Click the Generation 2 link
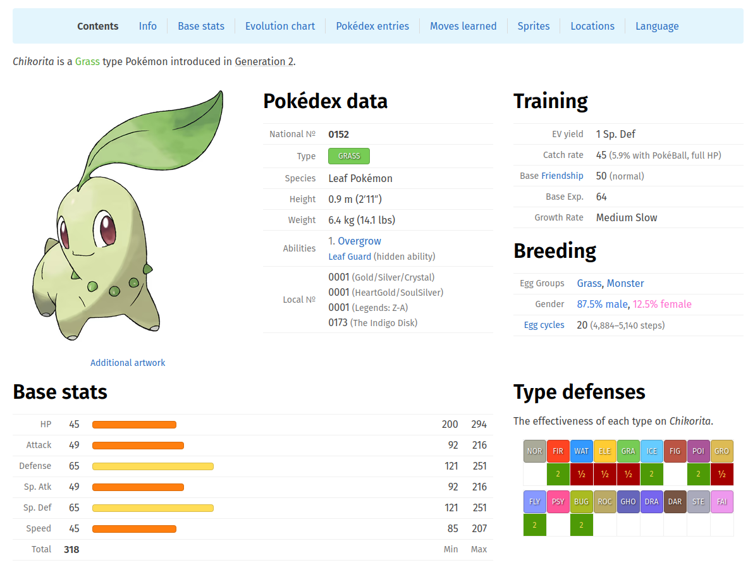 (x=264, y=61)
